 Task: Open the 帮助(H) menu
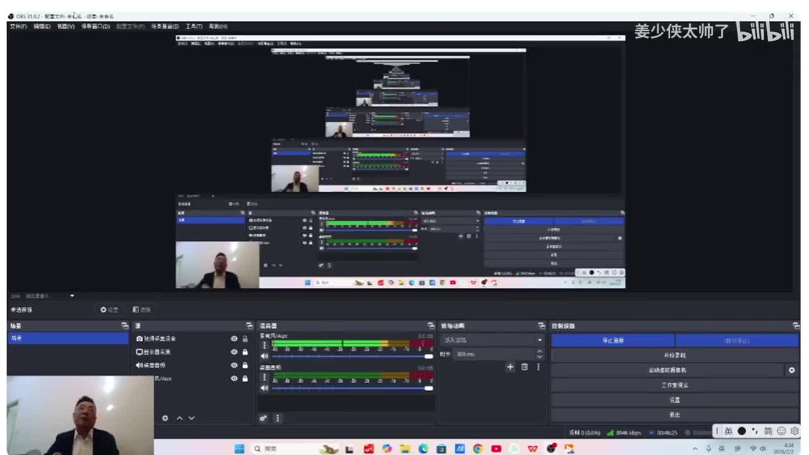click(218, 27)
